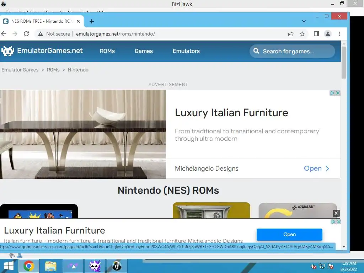Click the page scrollbar up arrow
Screen dimensions: 364x273
click(344, 44)
